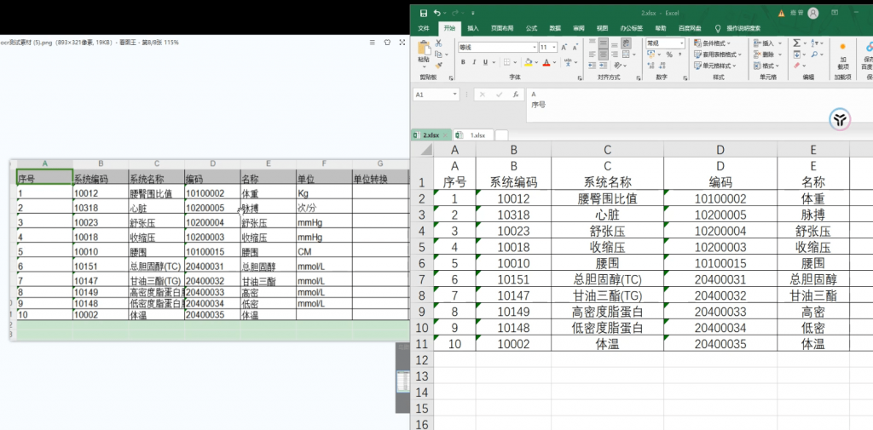The height and width of the screenshot is (430, 873).
Task: Click the Percent Style icon
Action: (x=669, y=54)
